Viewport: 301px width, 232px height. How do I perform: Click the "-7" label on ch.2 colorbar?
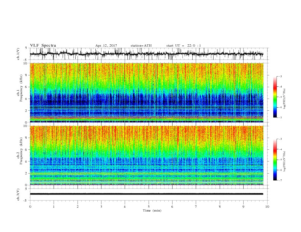click(280, 180)
